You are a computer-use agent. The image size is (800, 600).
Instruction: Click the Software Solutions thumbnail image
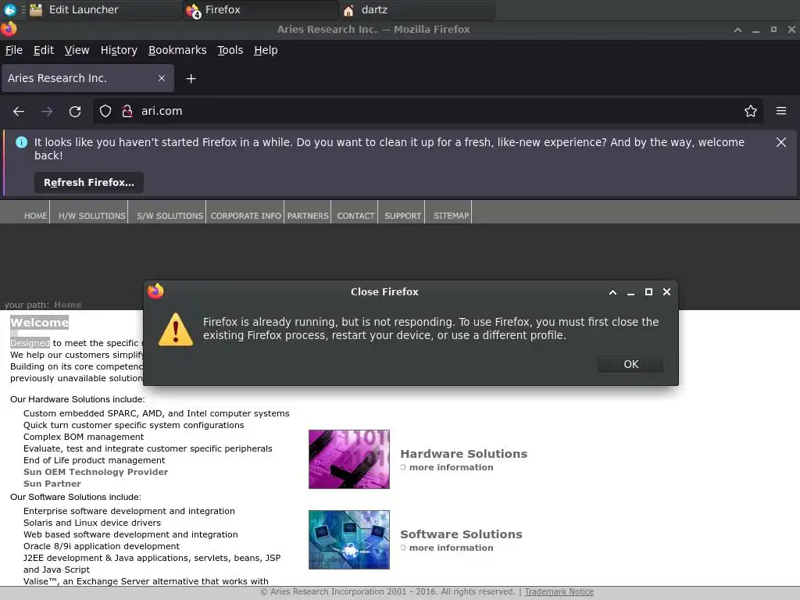[349, 540]
